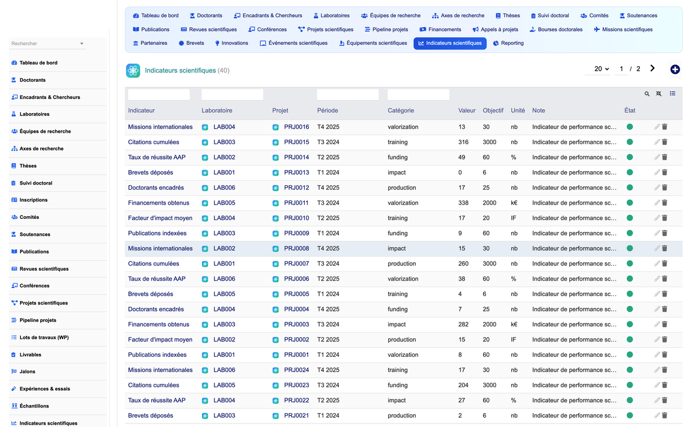The image size is (690, 427).
Task: Add a new indicator with plus icon
Action: point(675,70)
